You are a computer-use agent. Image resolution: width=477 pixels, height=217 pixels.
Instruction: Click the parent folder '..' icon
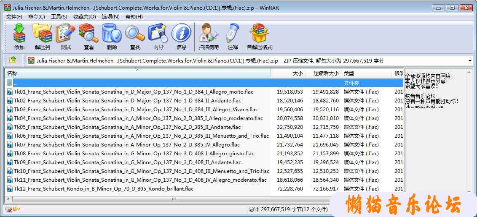pyautogui.click(x=10, y=83)
